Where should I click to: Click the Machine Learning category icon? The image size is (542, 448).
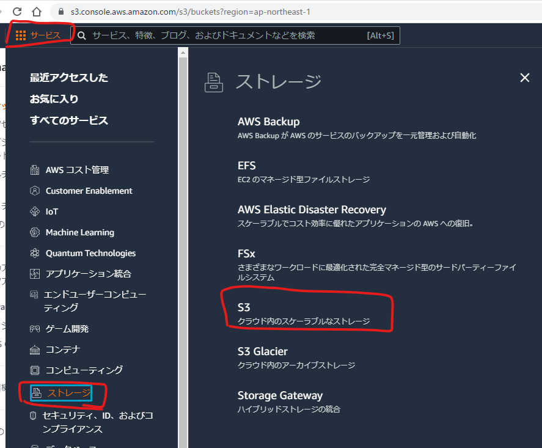click(35, 232)
